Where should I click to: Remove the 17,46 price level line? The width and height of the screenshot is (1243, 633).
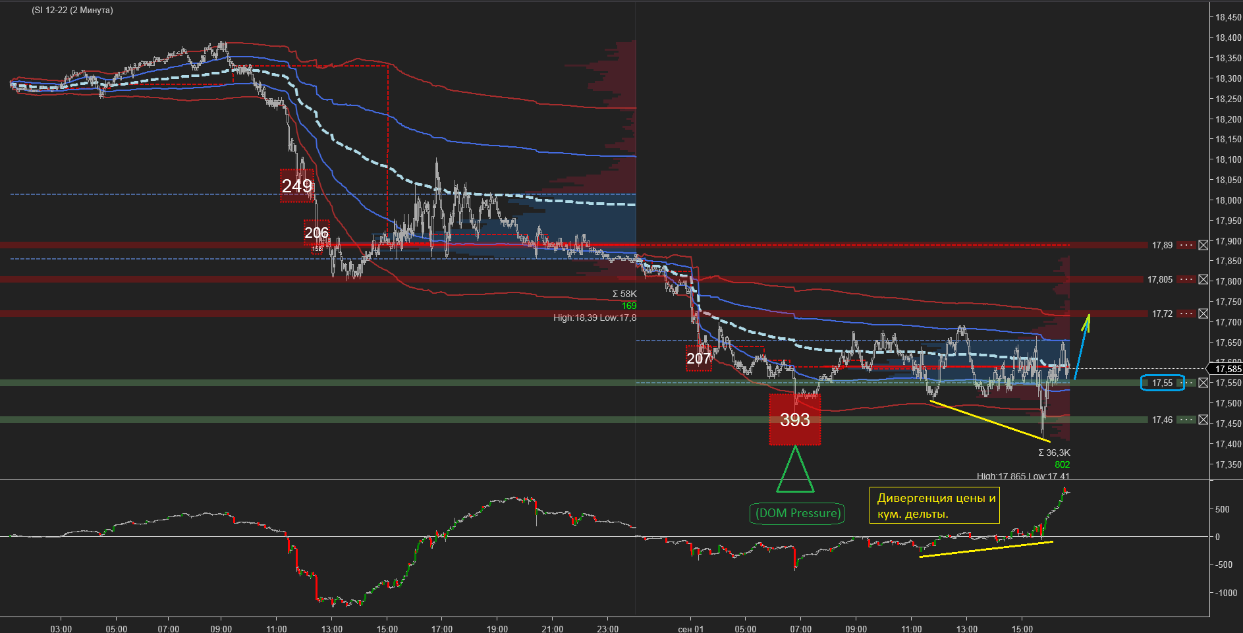[1203, 420]
